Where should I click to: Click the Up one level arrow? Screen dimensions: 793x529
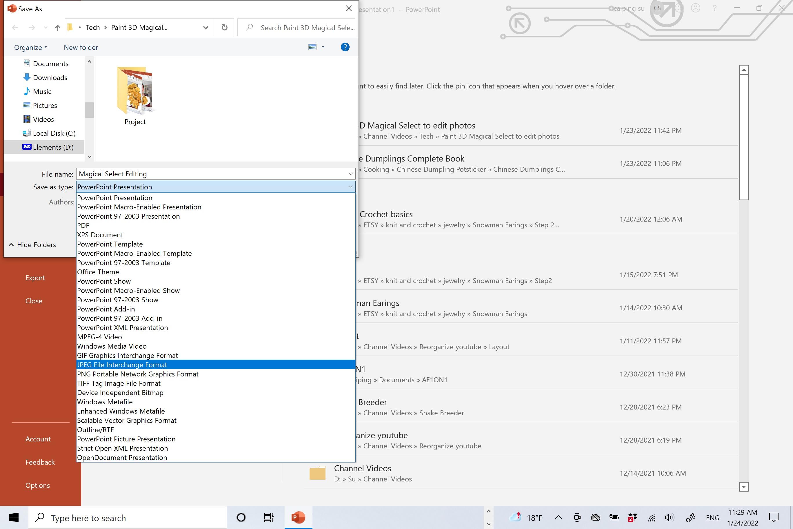coord(57,28)
